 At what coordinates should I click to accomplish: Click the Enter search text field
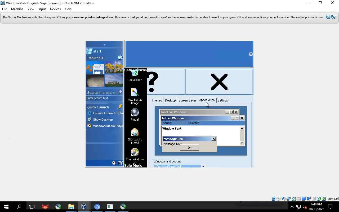pos(105,98)
